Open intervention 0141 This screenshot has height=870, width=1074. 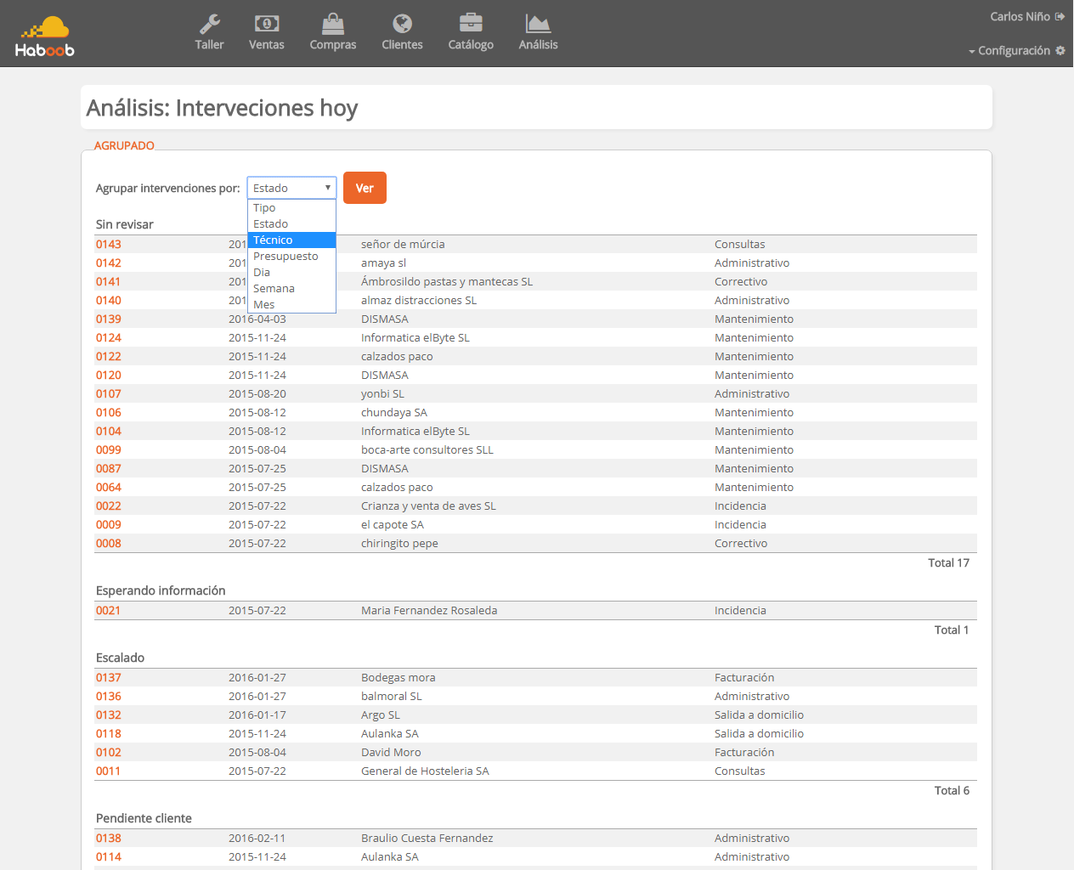tap(109, 282)
